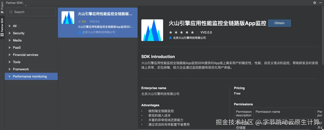Screen dimensions: 324x130
Task: Select the Security category label
Action: 19,33
